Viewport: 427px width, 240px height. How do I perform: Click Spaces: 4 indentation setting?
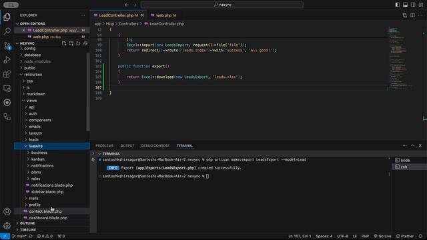[324, 236]
